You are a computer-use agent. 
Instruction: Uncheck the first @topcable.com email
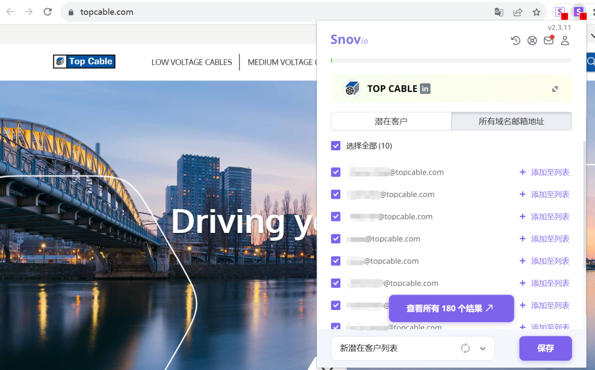coord(336,172)
